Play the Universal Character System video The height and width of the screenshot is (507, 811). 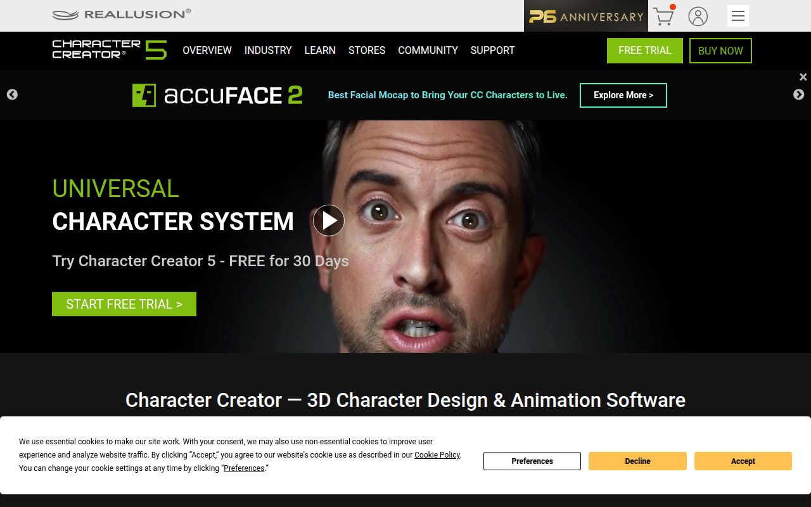point(329,221)
